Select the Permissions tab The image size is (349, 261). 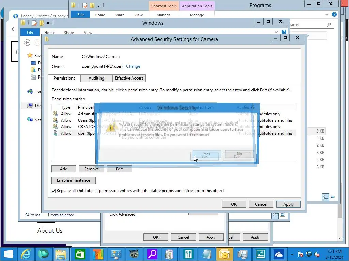[64, 78]
